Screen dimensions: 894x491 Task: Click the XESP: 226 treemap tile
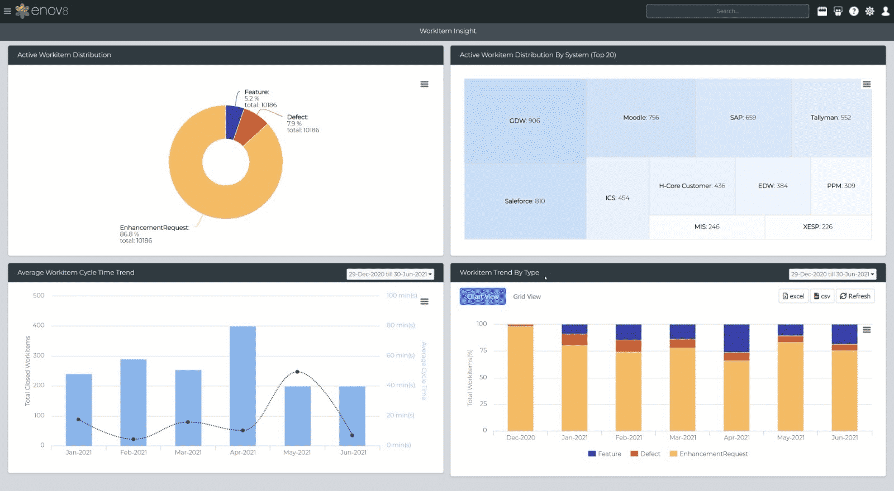[818, 227]
